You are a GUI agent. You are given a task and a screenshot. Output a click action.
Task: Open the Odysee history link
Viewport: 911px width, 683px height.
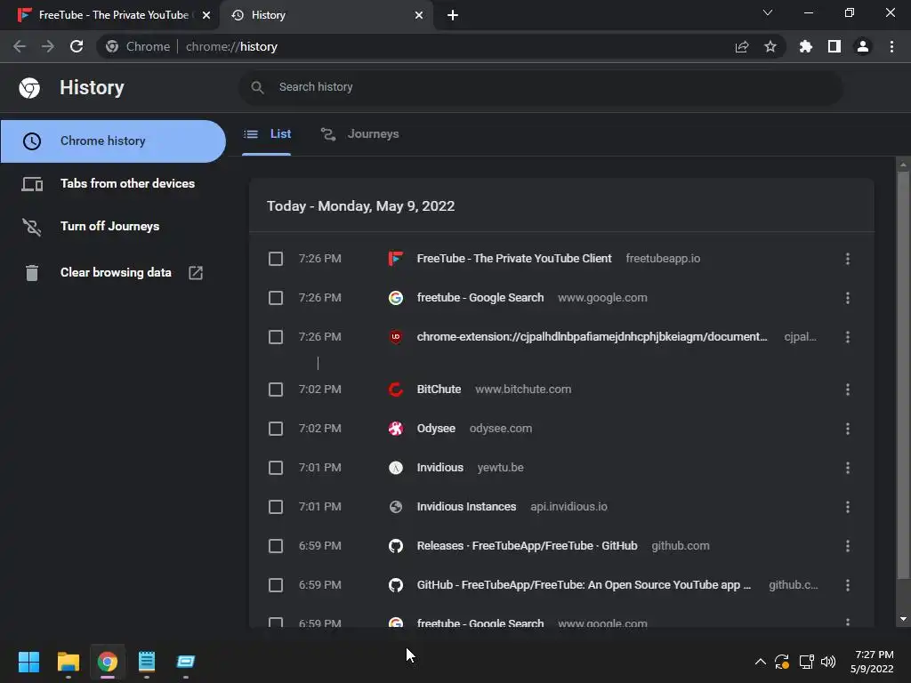[436, 429]
